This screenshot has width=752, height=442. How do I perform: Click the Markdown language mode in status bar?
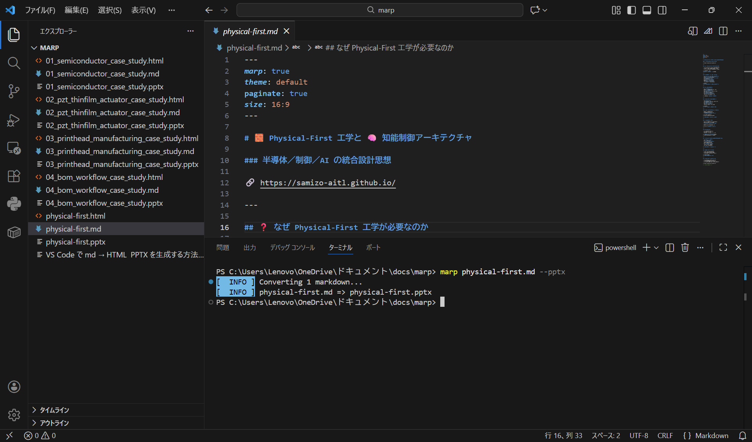coord(711,435)
